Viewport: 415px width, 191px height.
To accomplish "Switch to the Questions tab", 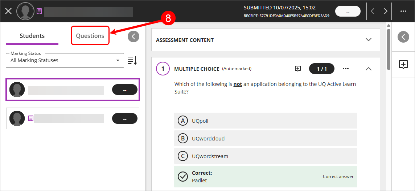I will coord(90,36).
